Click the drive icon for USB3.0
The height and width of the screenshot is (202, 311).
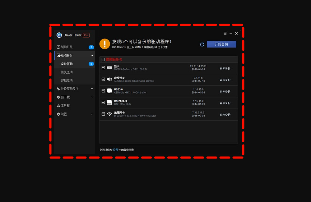coord(109,91)
